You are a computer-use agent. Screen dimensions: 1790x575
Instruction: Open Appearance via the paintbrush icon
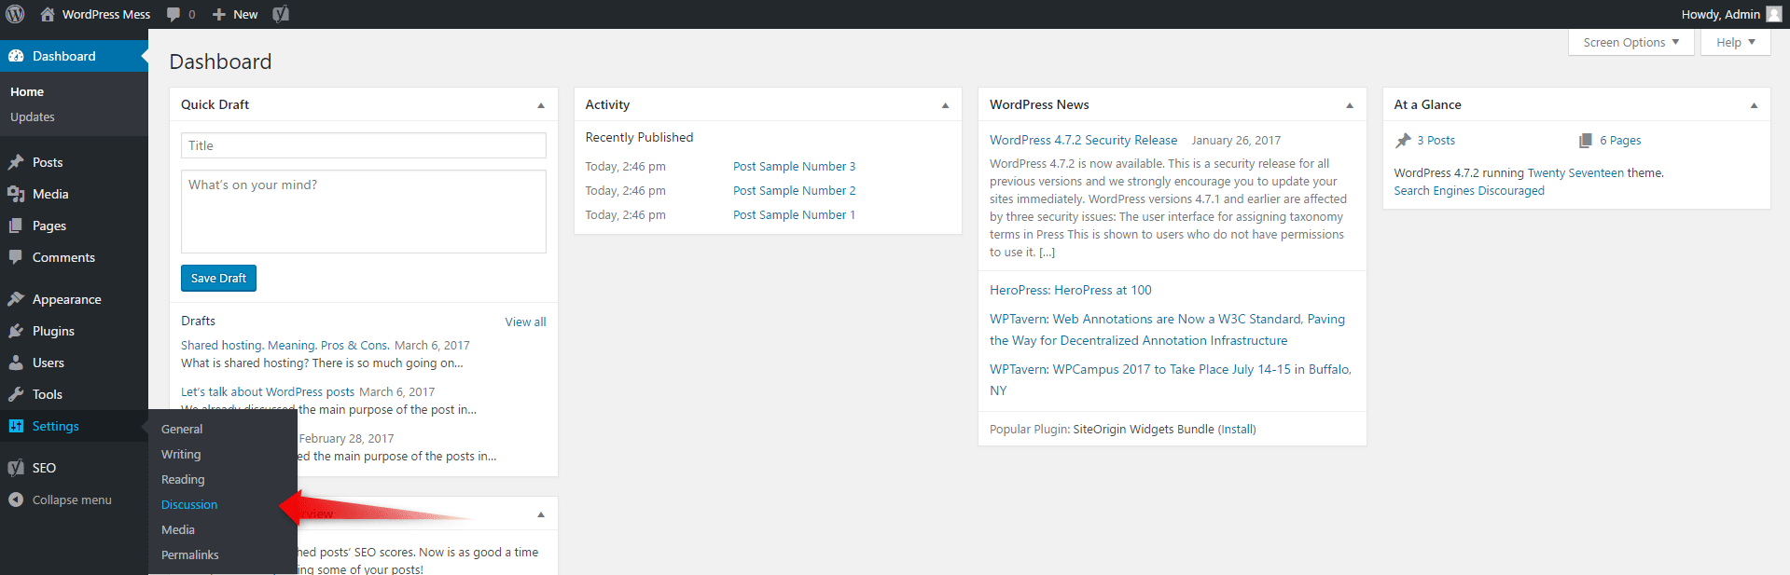click(x=16, y=299)
